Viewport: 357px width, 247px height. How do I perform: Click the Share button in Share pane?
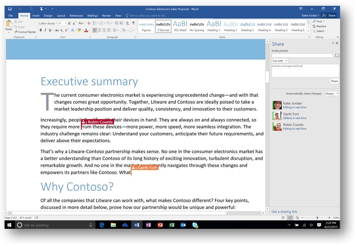pyautogui.click(x=334, y=81)
